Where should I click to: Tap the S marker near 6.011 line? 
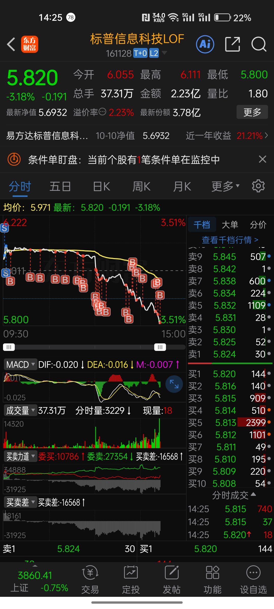[6, 273]
